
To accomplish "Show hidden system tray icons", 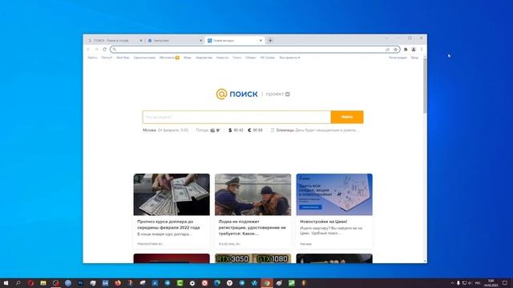I will 452,283.
